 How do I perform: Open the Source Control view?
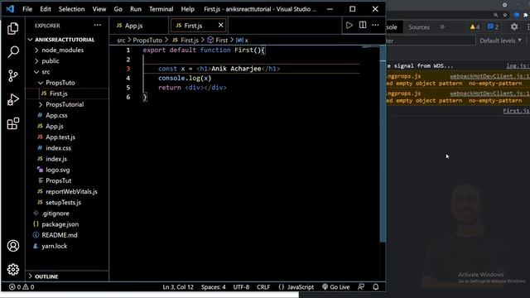pos(13,75)
